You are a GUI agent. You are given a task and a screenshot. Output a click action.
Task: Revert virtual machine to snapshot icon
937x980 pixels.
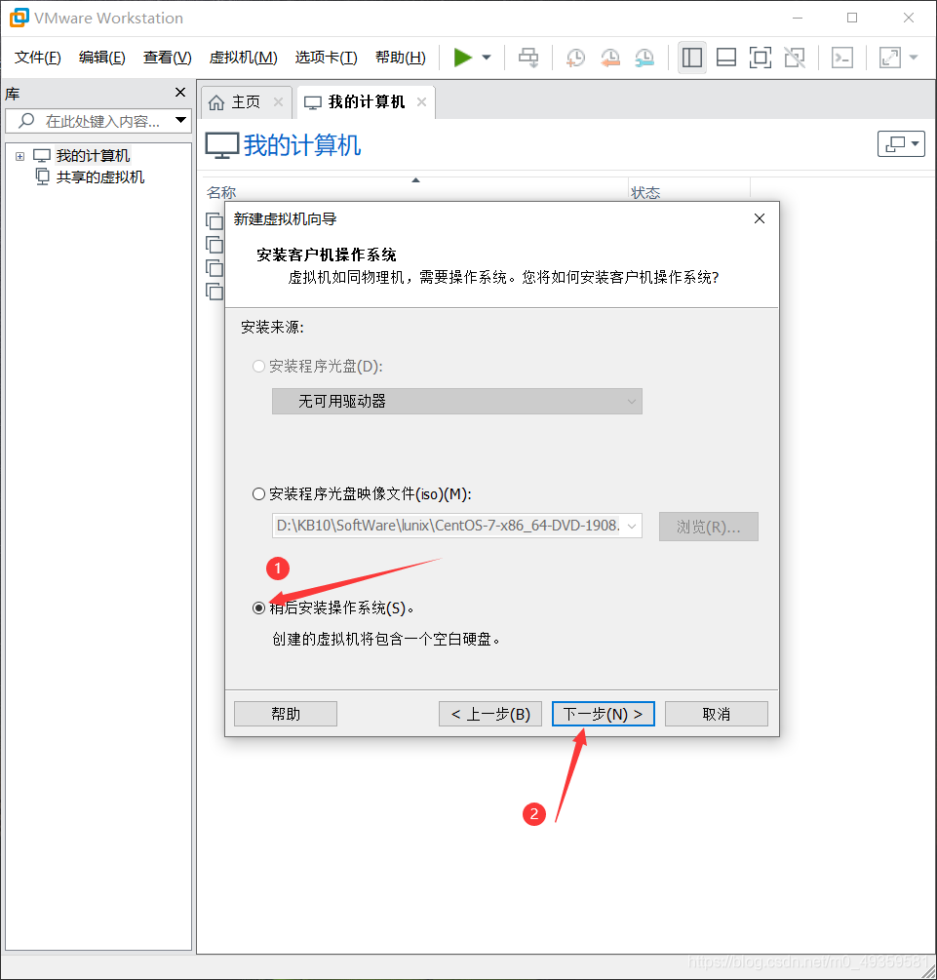610,58
